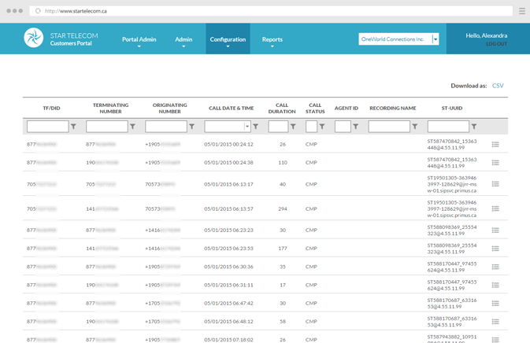Focus the ST-UUID filter field
The height and width of the screenshot is (343, 530).
[448, 127]
